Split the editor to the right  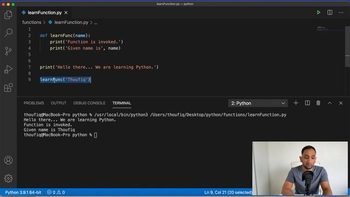coord(330,13)
